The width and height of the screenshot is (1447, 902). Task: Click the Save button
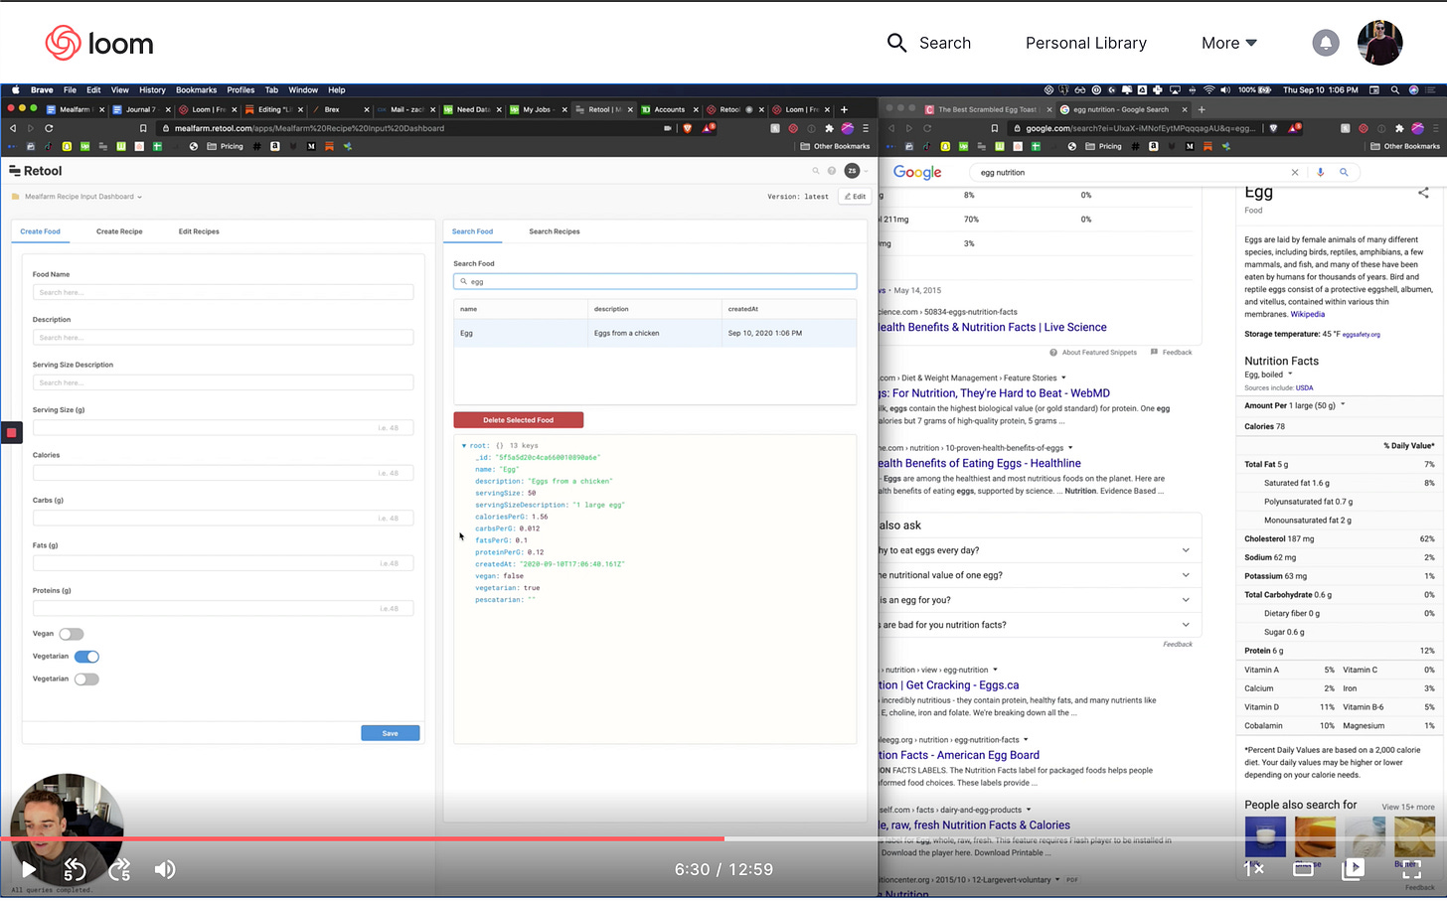pyautogui.click(x=390, y=733)
